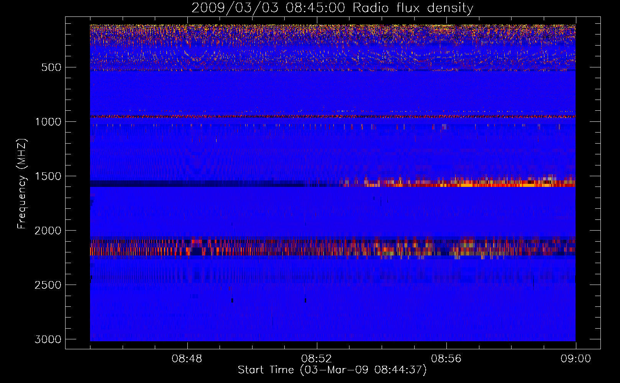The width and height of the screenshot is (620, 383).
Task: Click the "Frequency (MHZ)" axis label
Action: pos(23,184)
